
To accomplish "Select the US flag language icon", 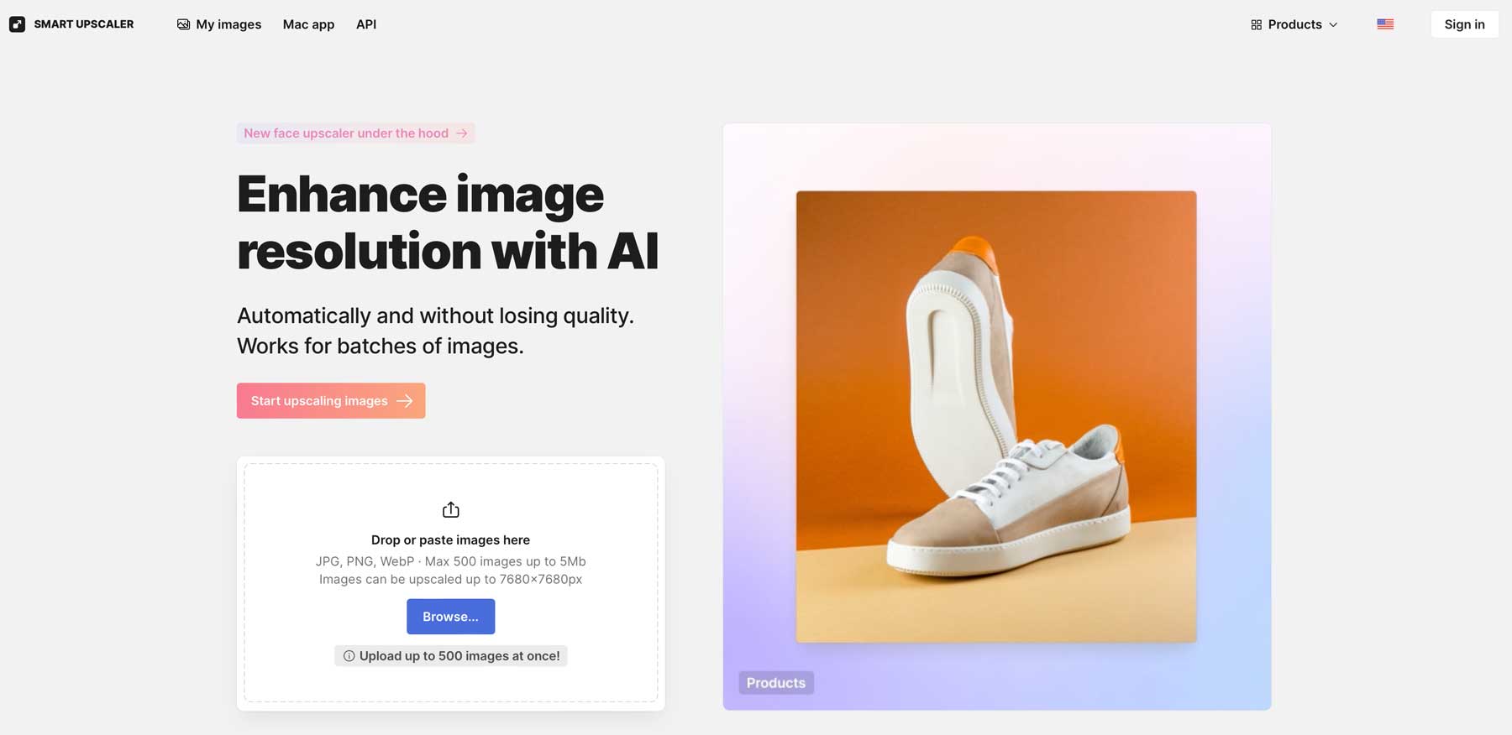I will [x=1385, y=24].
